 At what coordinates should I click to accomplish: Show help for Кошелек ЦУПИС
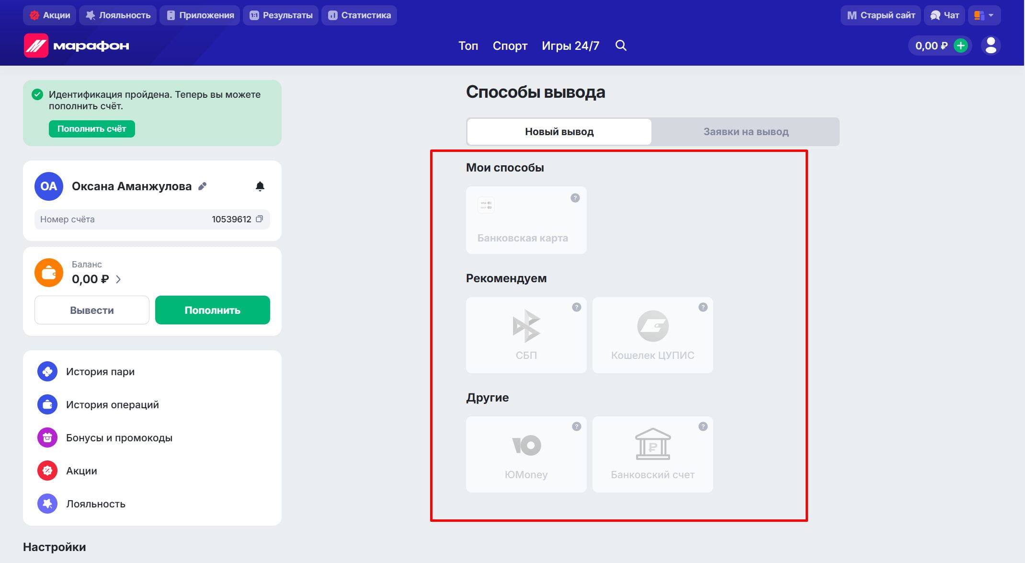click(x=703, y=307)
